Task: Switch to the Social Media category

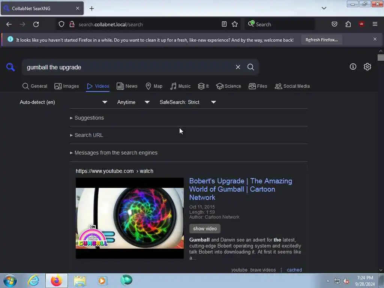Action: [292, 86]
